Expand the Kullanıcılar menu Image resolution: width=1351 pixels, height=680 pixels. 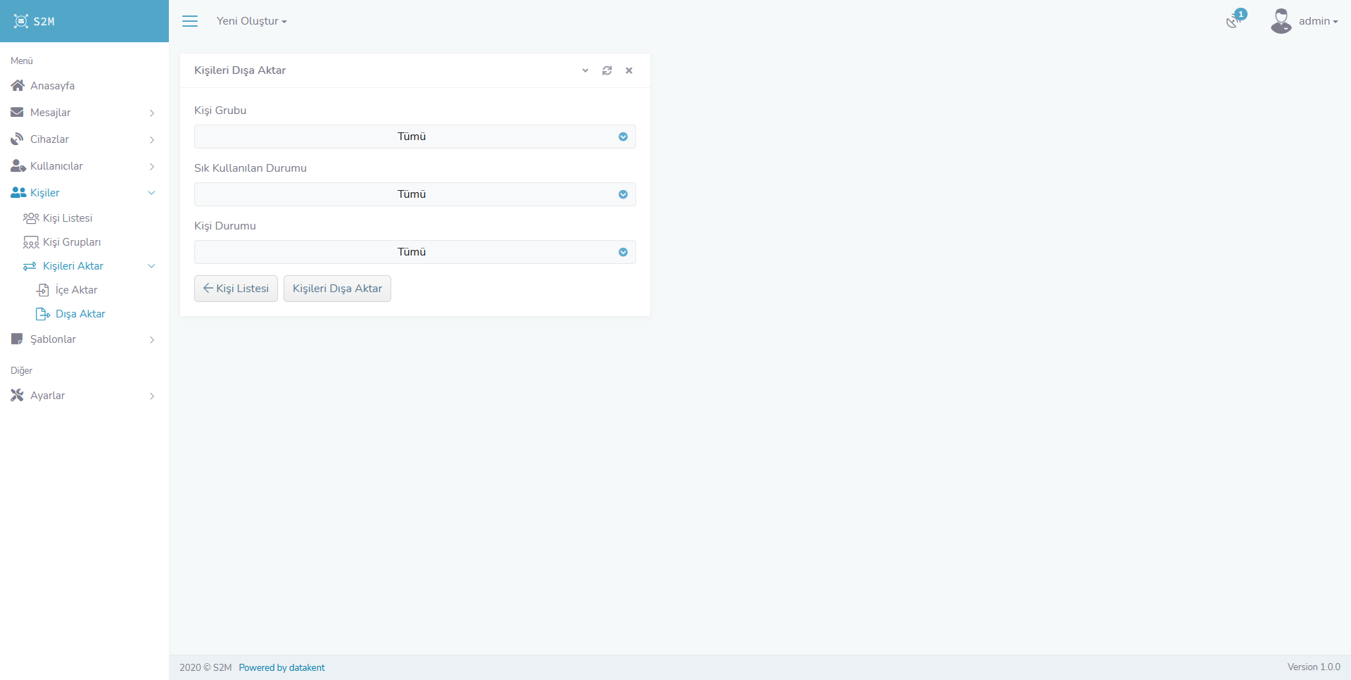pyautogui.click(x=56, y=166)
